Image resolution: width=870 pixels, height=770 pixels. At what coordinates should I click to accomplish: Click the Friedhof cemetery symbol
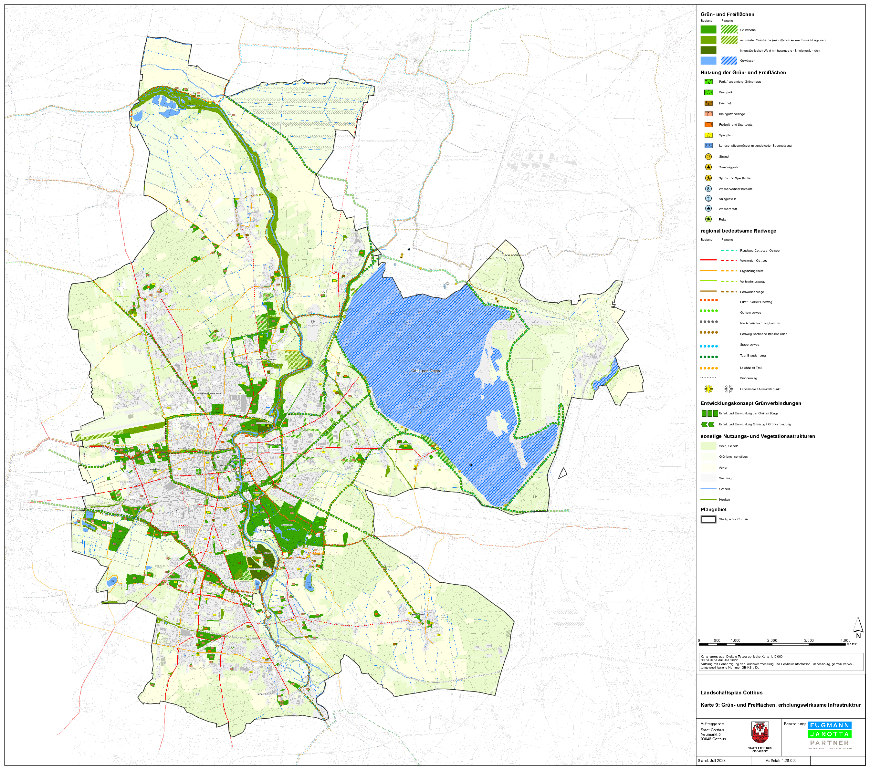coord(708,103)
